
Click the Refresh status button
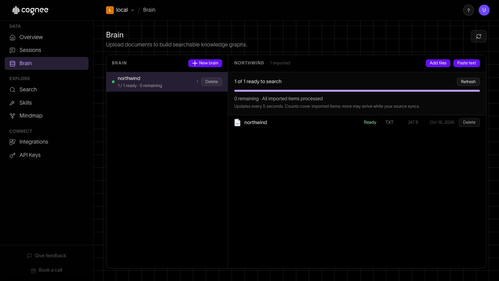click(468, 82)
